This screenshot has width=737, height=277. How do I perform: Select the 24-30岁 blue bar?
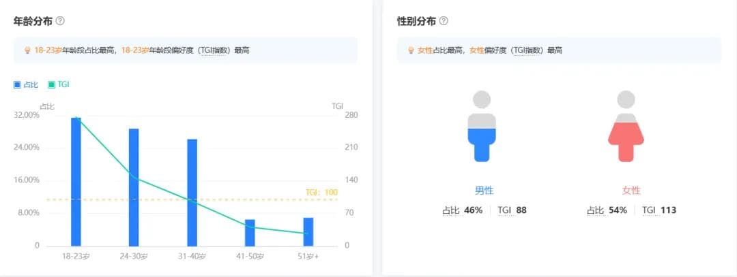point(134,187)
